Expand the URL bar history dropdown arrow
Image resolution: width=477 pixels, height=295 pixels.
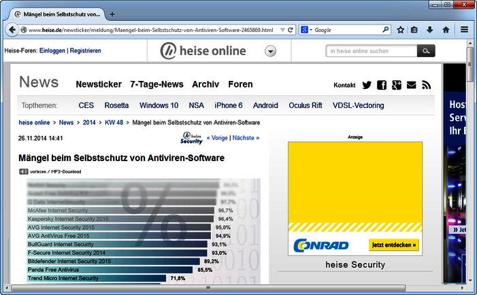tap(281, 30)
